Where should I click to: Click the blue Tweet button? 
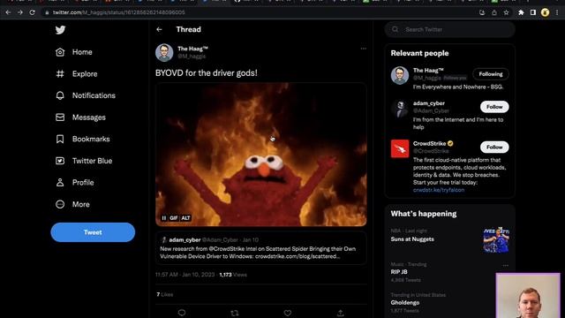pos(93,232)
